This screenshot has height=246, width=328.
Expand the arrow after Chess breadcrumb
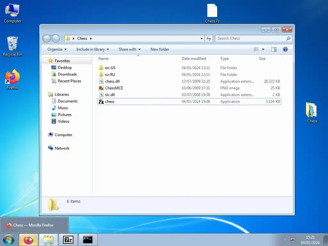91,38
